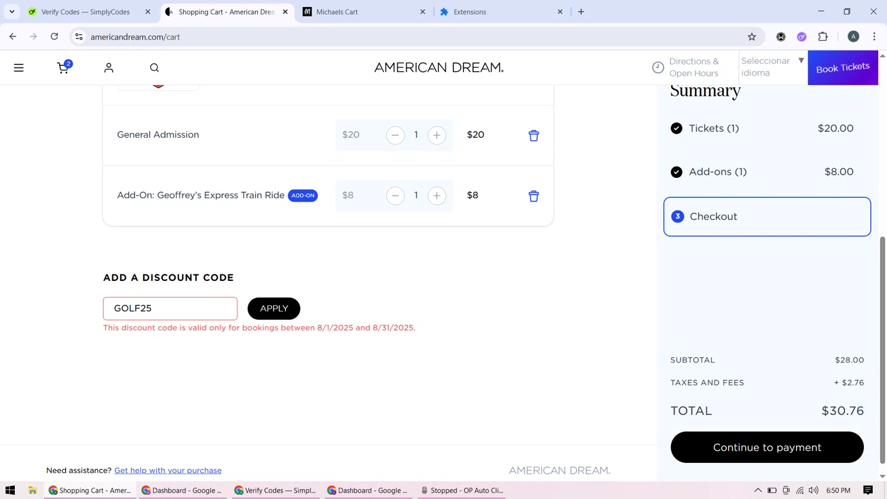The height and width of the screenshot is (499, 887).
Task: Open the volume control in tray
Action: click(x=814, y=490)
